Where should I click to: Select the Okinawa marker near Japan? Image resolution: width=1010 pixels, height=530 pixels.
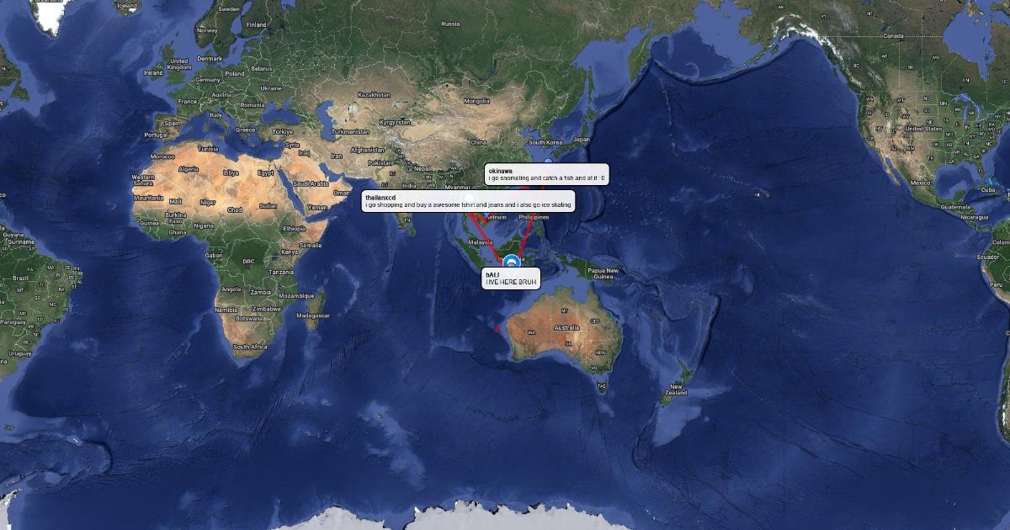coord(549,161)
